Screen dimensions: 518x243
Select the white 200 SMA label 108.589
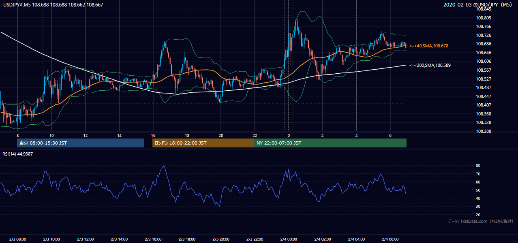tap(430, 65)
